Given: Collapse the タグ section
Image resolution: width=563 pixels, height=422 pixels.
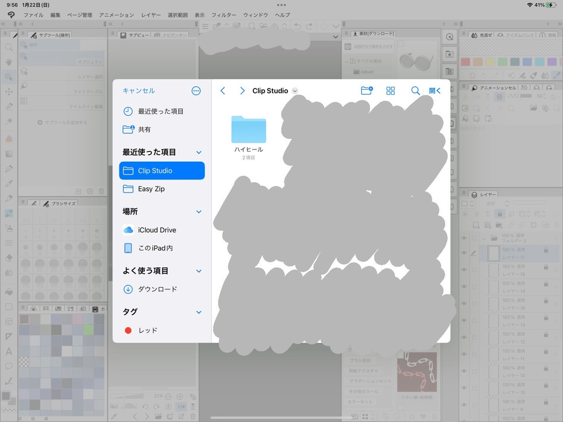Looking at the screenshot, I should coord(199,312).
